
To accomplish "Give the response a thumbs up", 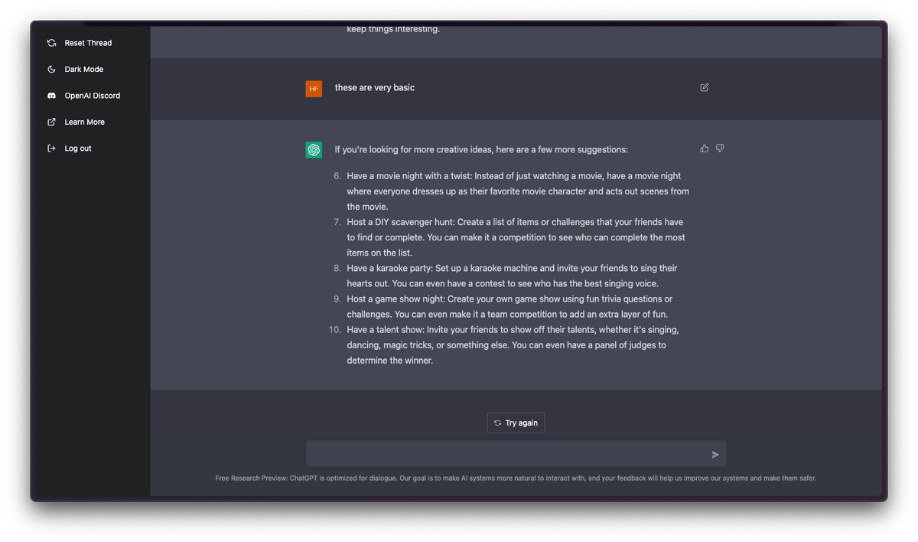I will point(705,149).
